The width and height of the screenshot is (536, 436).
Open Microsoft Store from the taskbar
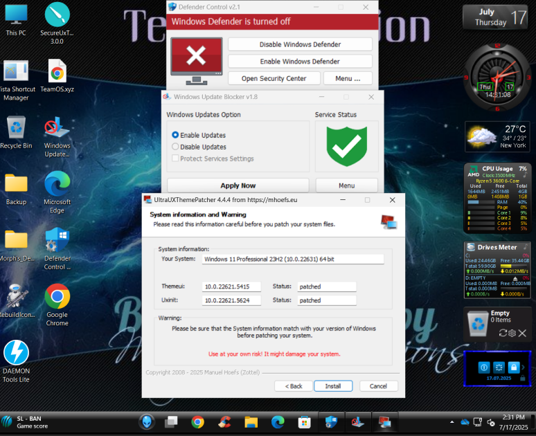tap(304, 422)
